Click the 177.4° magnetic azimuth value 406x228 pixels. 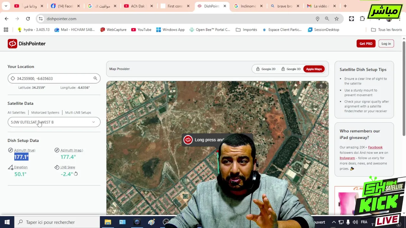68,157
